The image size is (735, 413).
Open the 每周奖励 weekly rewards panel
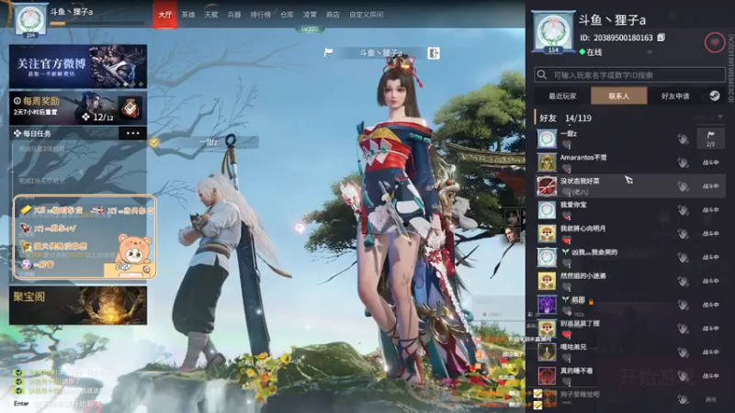[78, 108]
